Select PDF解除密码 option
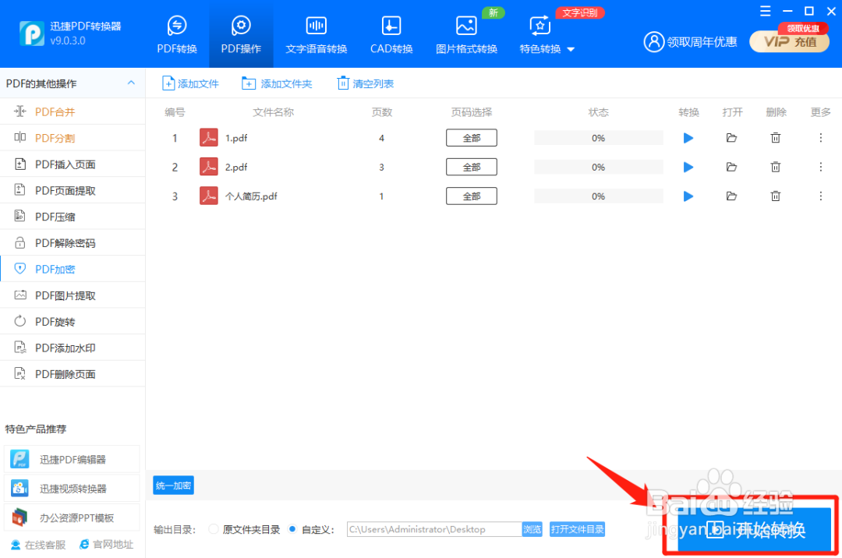 click(73, 243)
